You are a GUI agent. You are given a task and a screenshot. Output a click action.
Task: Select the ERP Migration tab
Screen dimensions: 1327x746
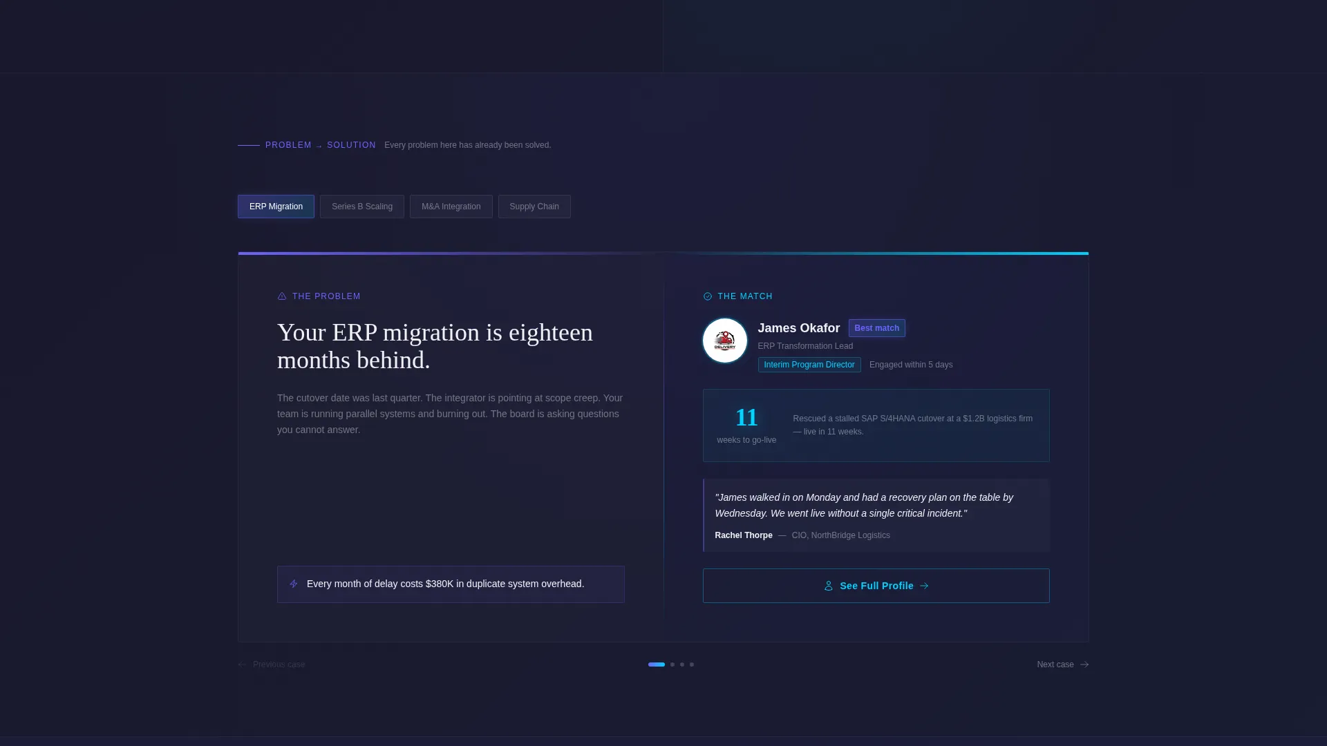(x=276, y=207)
